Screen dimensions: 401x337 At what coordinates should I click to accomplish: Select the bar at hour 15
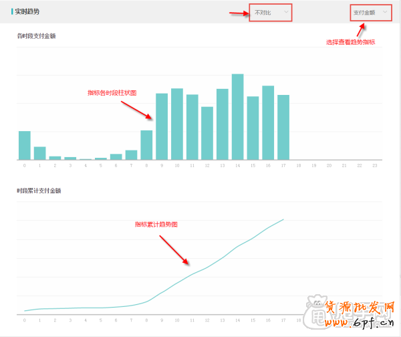point(253,128)
